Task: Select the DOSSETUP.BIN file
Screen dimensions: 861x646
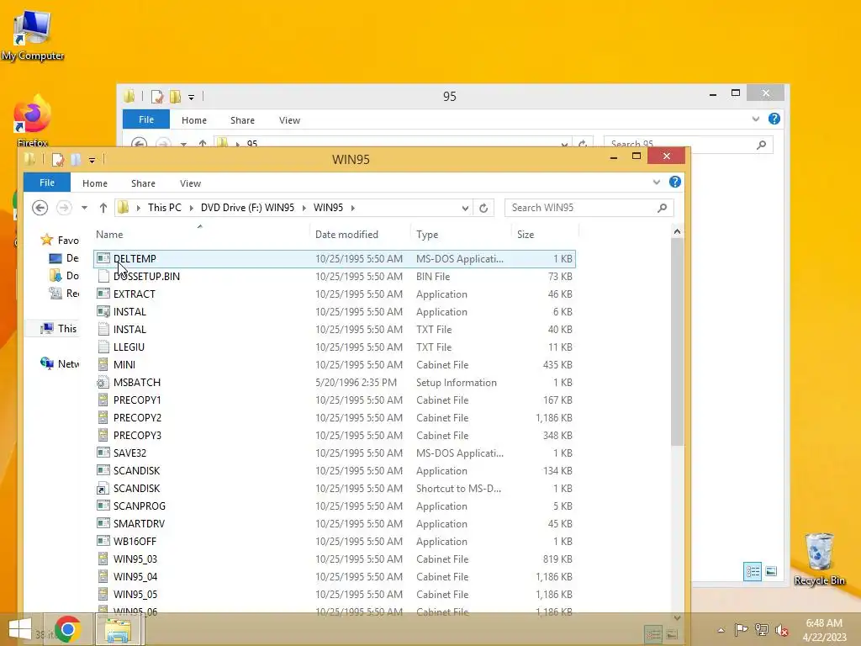Action: coord(335,276)
